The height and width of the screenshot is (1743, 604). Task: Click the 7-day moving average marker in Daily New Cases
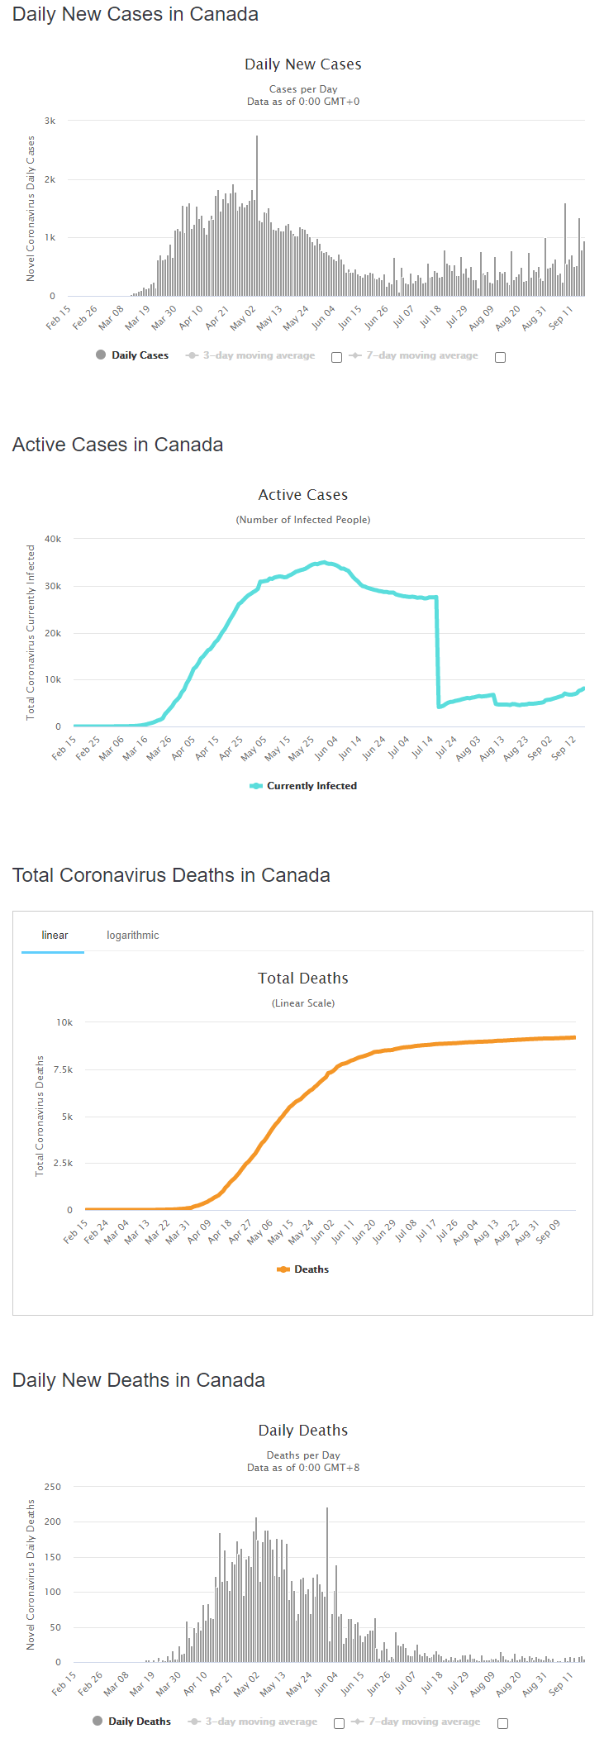point(355,355)
